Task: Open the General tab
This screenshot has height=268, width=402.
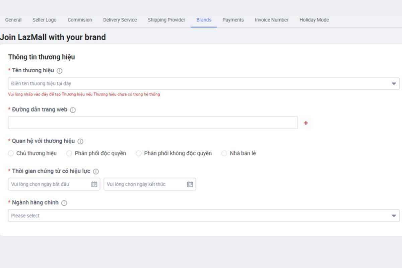Action: 13,20
